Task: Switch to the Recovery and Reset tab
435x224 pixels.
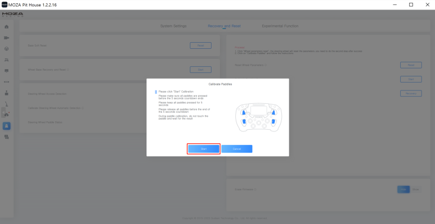Action: pyautogui.click(x=224, y=26)
